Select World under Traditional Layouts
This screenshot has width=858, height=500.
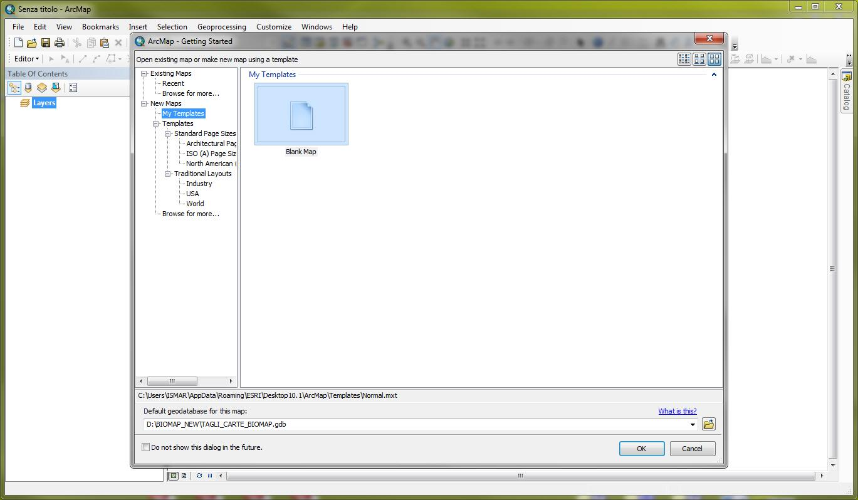[x=195, y=204]
